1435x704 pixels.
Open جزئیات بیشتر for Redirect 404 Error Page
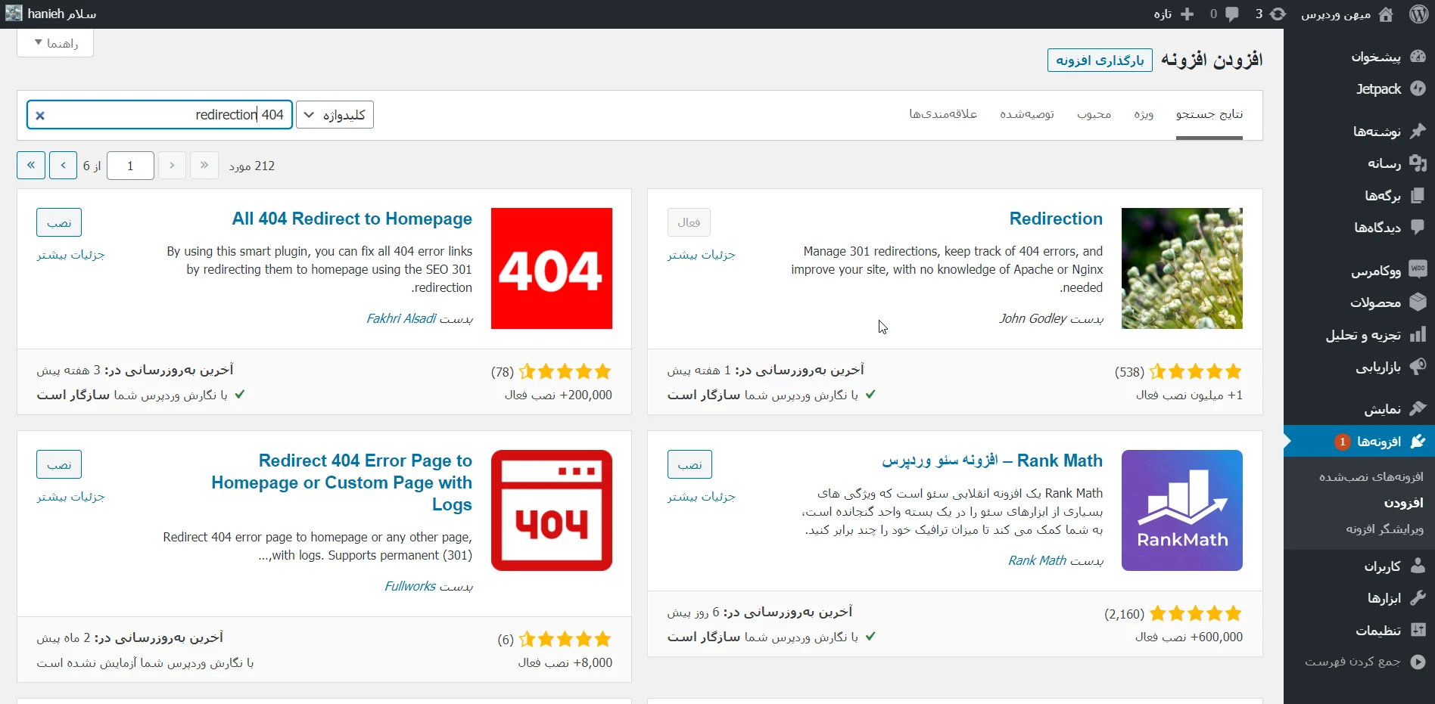(70, 497)
